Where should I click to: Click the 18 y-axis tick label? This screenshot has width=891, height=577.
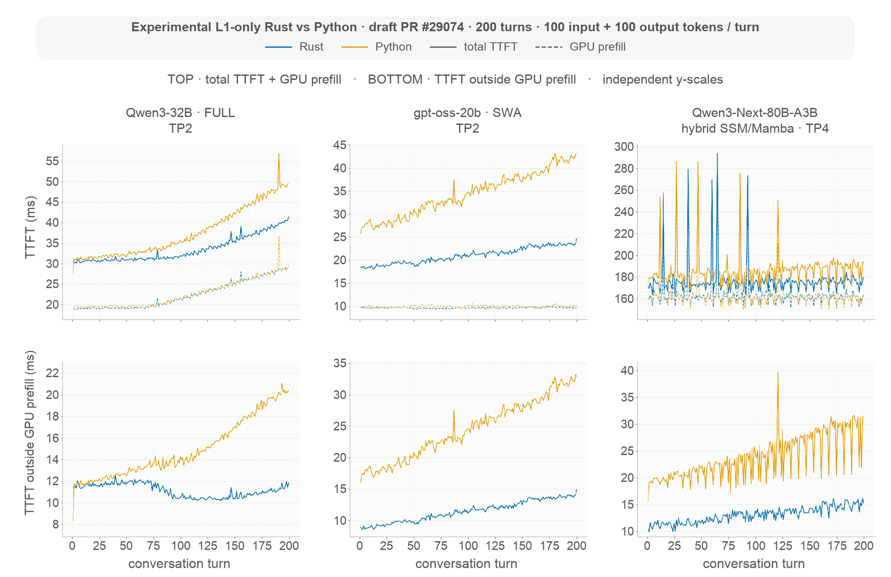[x=52, y=417]
